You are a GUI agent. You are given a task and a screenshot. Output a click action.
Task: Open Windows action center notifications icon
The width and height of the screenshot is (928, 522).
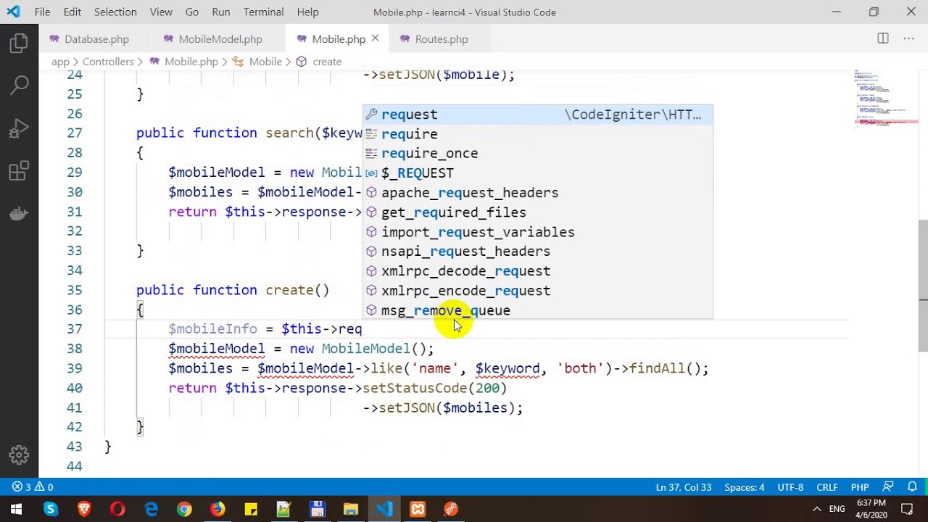(x=907, y=509)
